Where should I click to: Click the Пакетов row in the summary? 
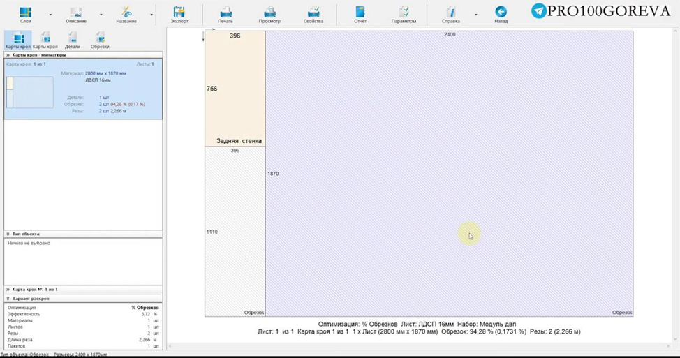click(83, 346)
